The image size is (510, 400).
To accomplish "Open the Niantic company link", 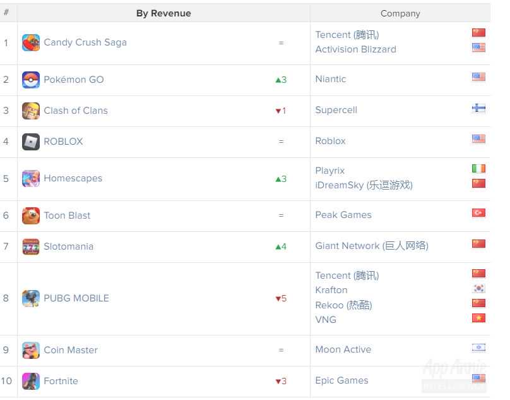I will pyautogui.click(x=331, y=79).
